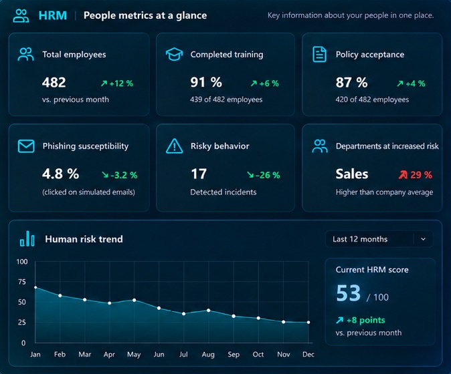Click the red up arrow beside 29 %
This screenshot has height=374, width=451.
(403, 174)
